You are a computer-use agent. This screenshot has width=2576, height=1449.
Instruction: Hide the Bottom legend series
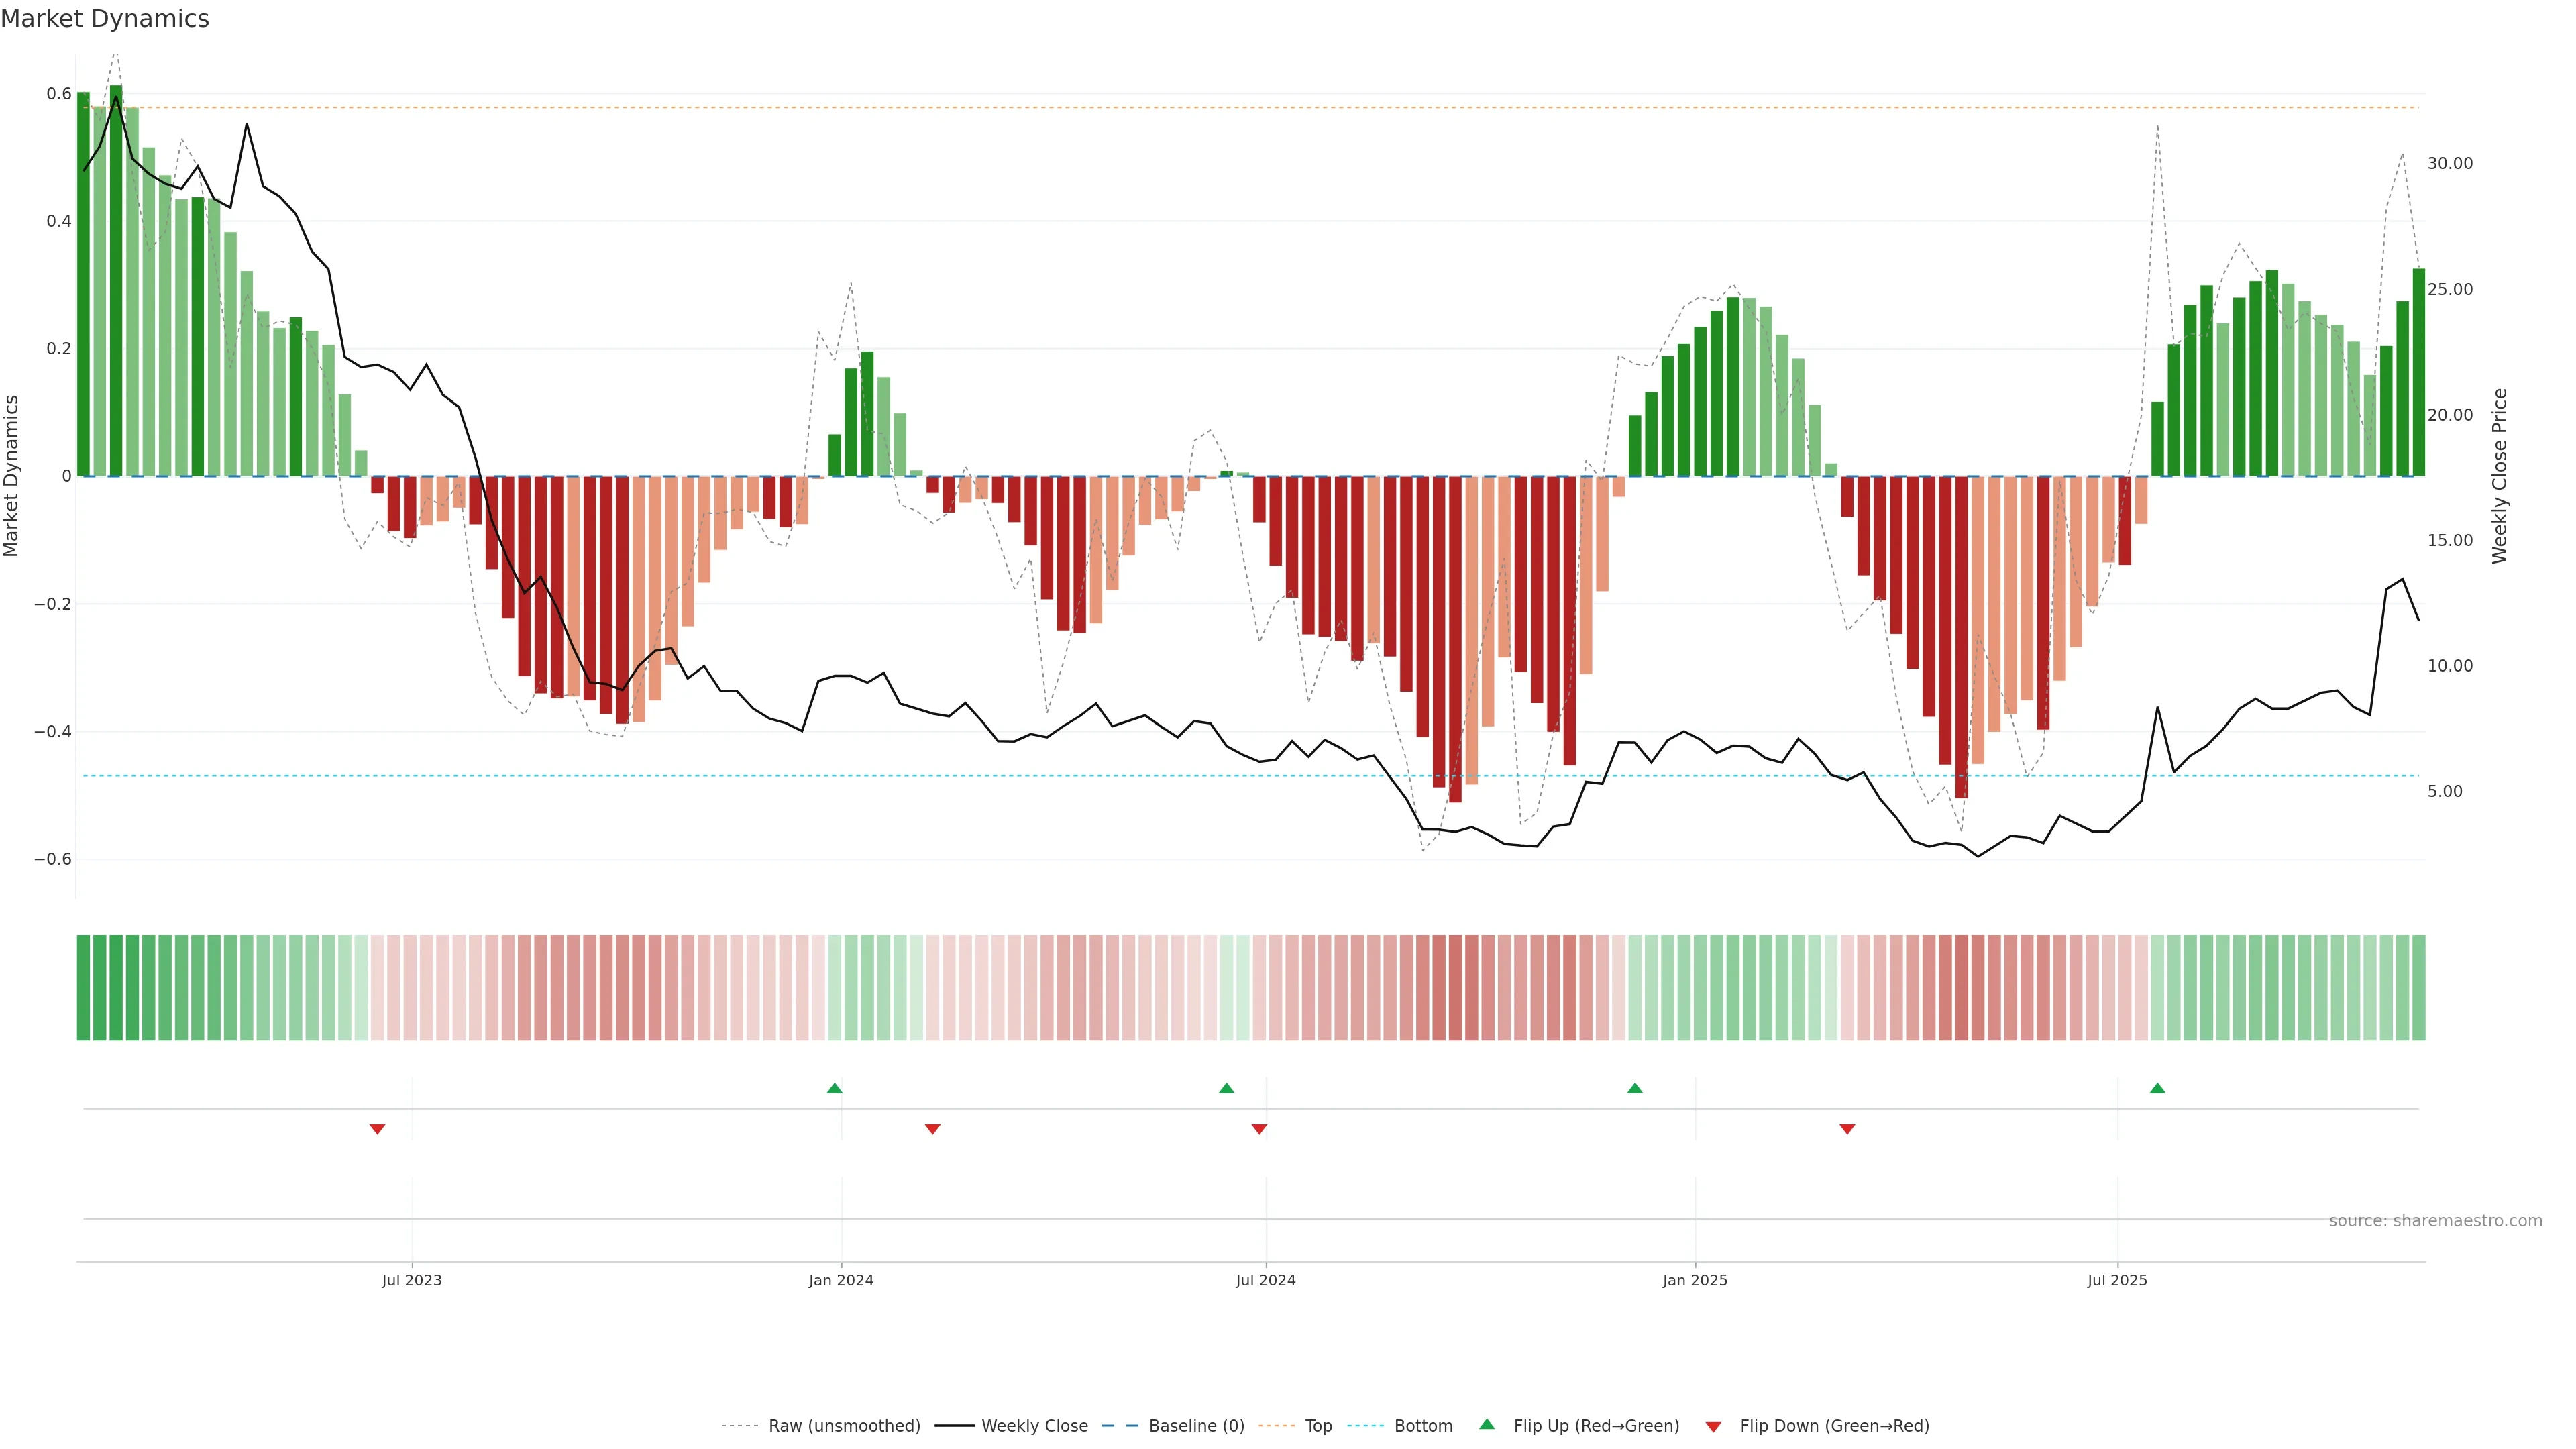click(1423, 1426)
